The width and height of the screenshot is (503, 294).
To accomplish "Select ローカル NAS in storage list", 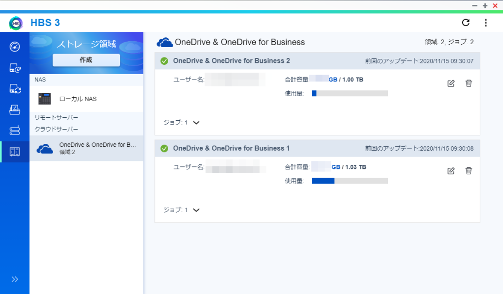I will coord(87,99).
